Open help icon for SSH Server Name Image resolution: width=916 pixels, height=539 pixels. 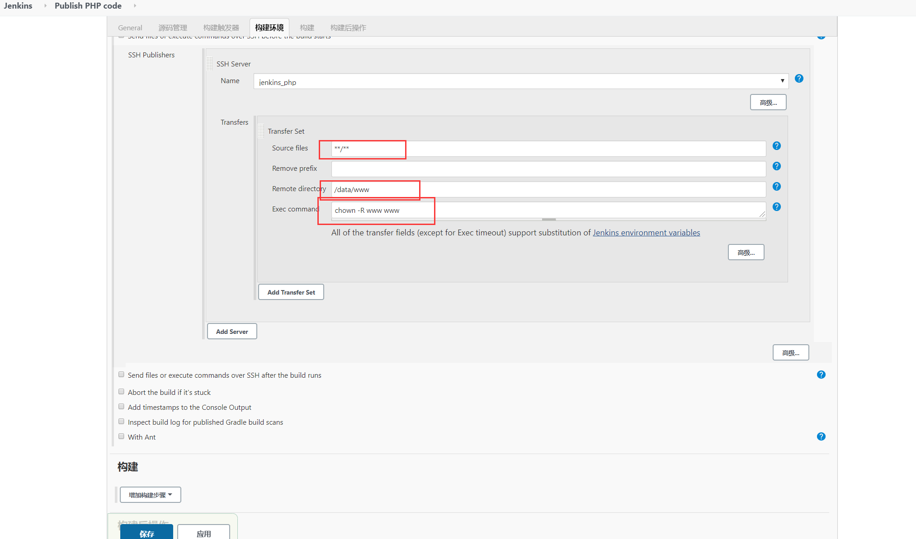click(x=799, y=79)
